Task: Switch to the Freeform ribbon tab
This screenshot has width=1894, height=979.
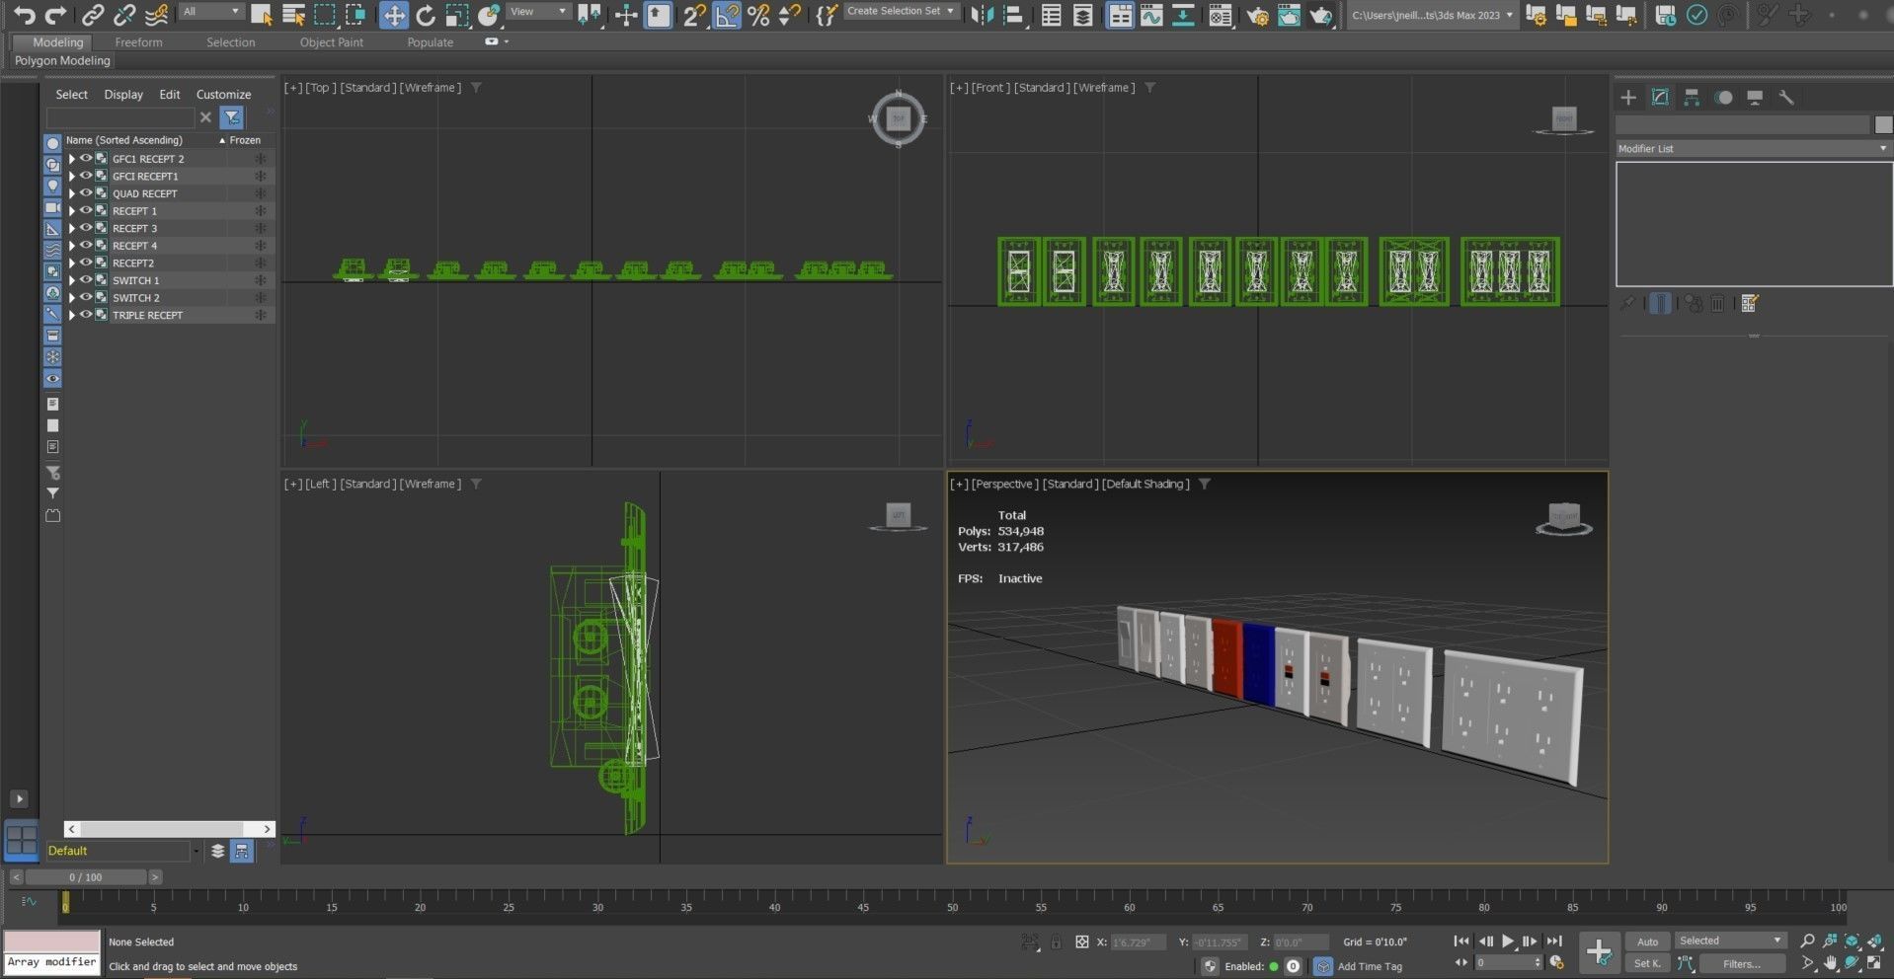Action: (x=138, y=42)
